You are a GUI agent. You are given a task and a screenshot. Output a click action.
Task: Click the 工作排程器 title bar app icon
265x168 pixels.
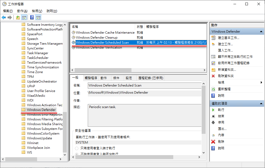4,4
